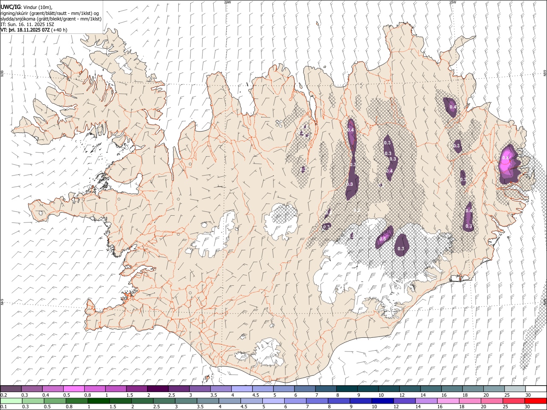Click the bright pink 0.5 swatch in upper legend row
Viewport: 547px width, 410px height.
tap(74, 389)
